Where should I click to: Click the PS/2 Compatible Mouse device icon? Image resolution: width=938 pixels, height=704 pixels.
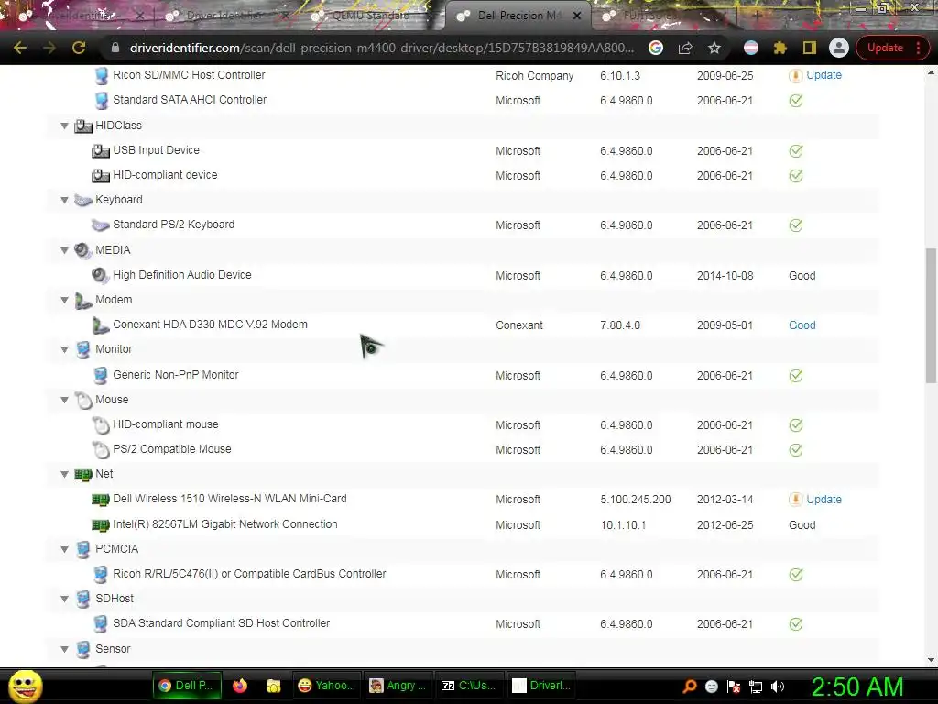[x=101, y=449]
